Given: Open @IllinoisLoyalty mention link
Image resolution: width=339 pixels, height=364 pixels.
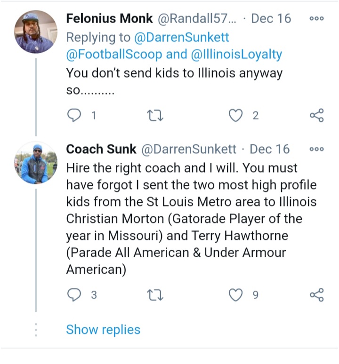Looking at the screenshot, I should coord(236,55).
